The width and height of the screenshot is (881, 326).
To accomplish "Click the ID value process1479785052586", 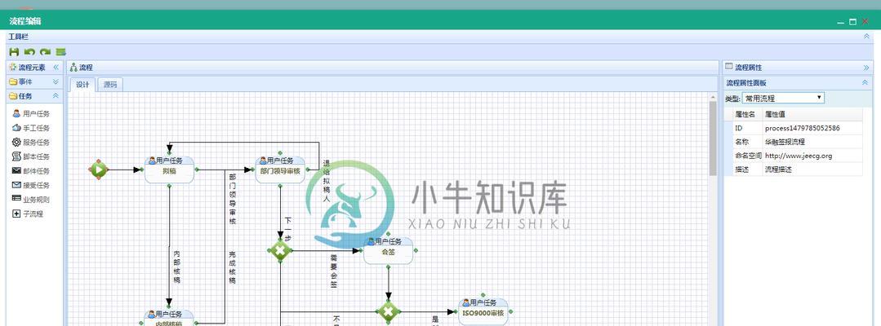I will click(x=803, y=128).
